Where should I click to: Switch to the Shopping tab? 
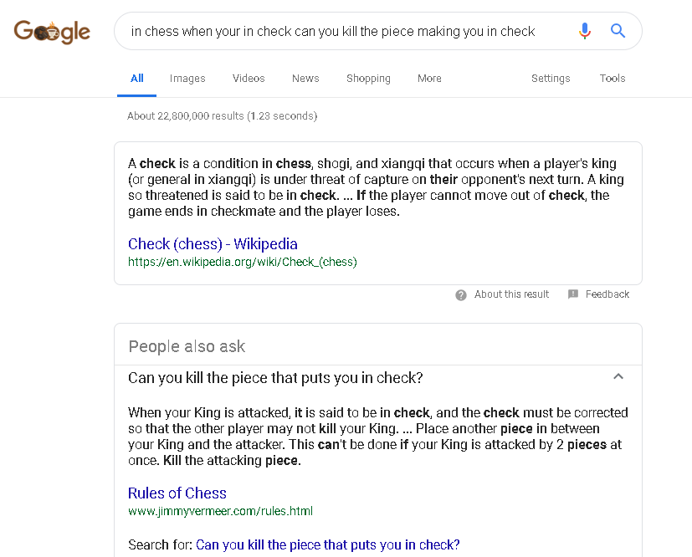368,79
